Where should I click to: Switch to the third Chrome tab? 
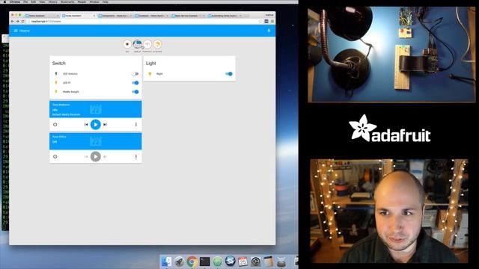(x=115, y=16)
